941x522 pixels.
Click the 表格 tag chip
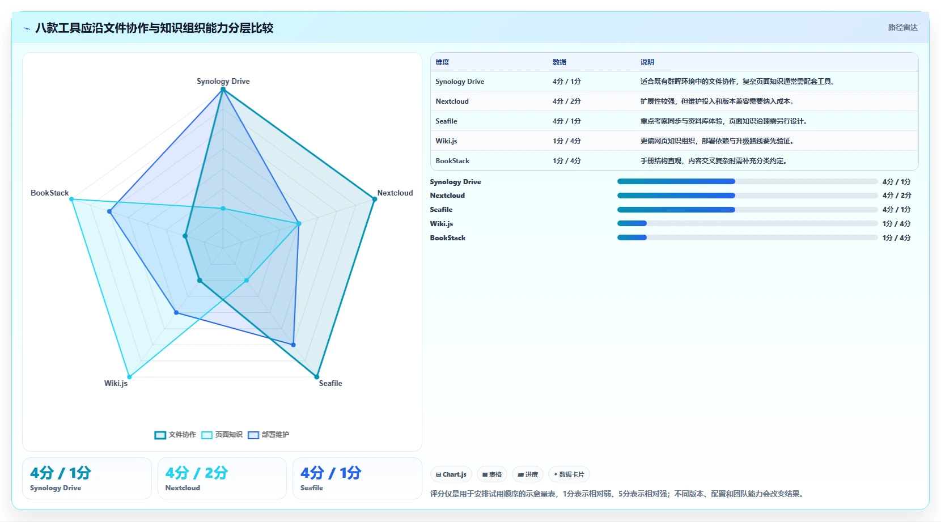click(x=492, y=474)
